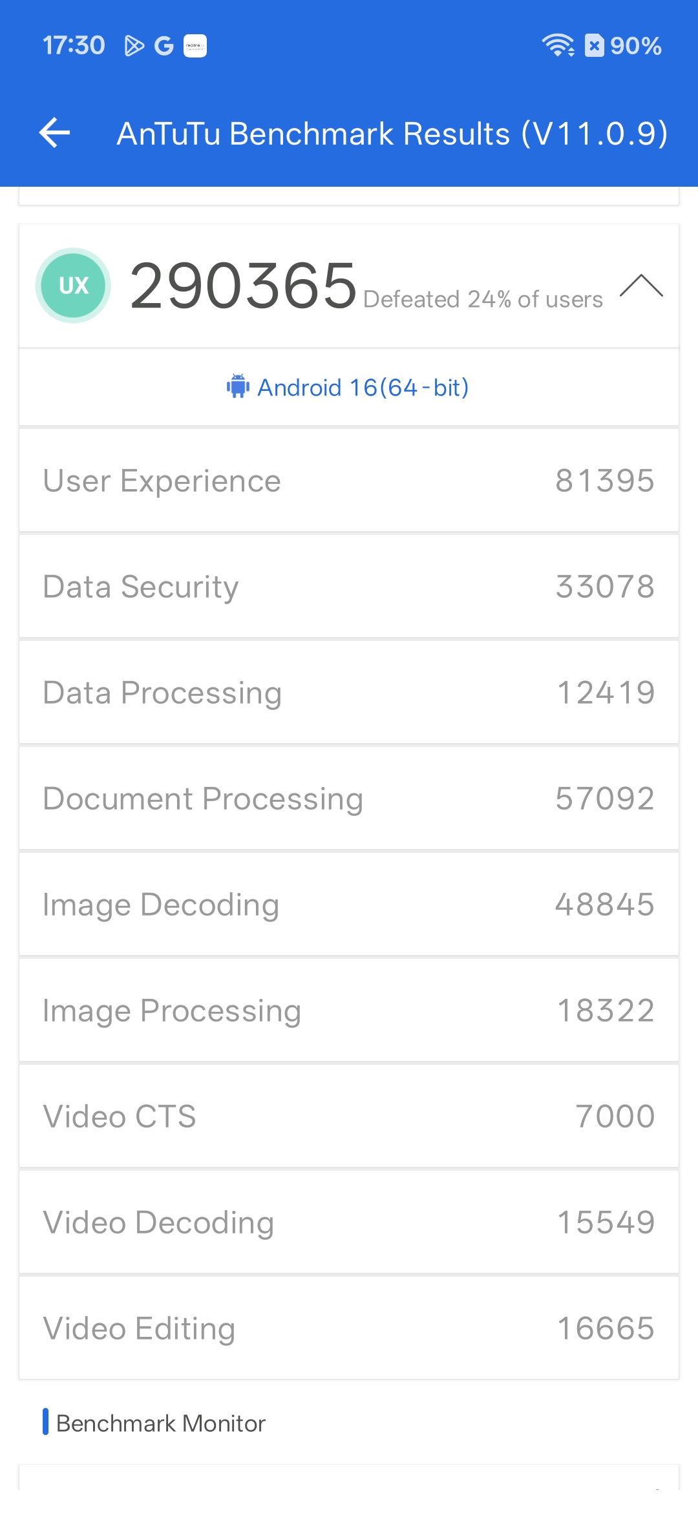Tap the back arrow icon
698x1521 pixels.
point(55,133)
